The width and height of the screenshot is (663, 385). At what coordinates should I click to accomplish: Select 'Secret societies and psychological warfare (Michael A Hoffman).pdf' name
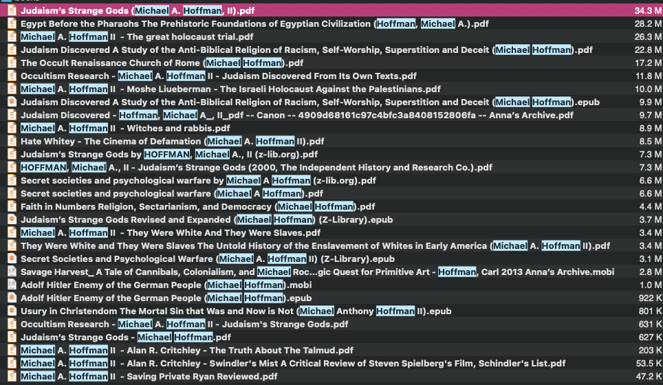[172, 194]
